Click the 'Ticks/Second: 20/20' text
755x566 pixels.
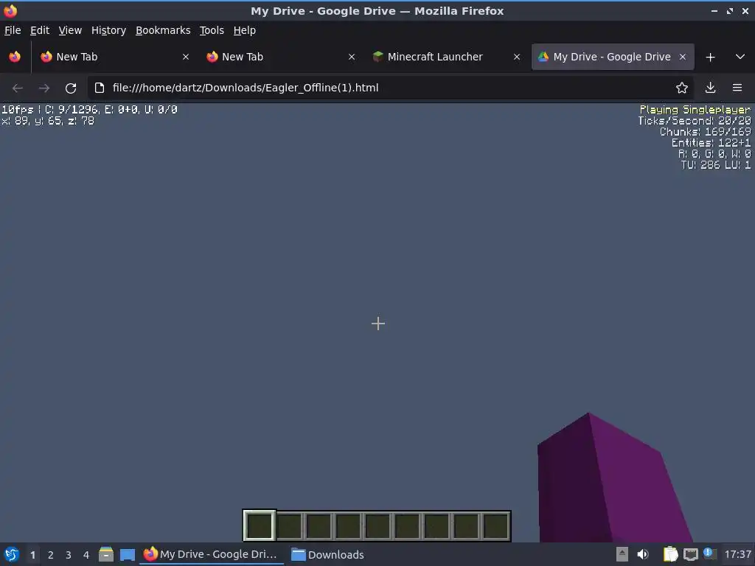(695, 121)
